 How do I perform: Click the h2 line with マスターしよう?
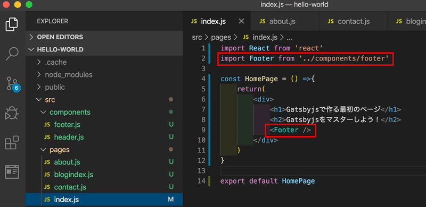tap(335, 120)
